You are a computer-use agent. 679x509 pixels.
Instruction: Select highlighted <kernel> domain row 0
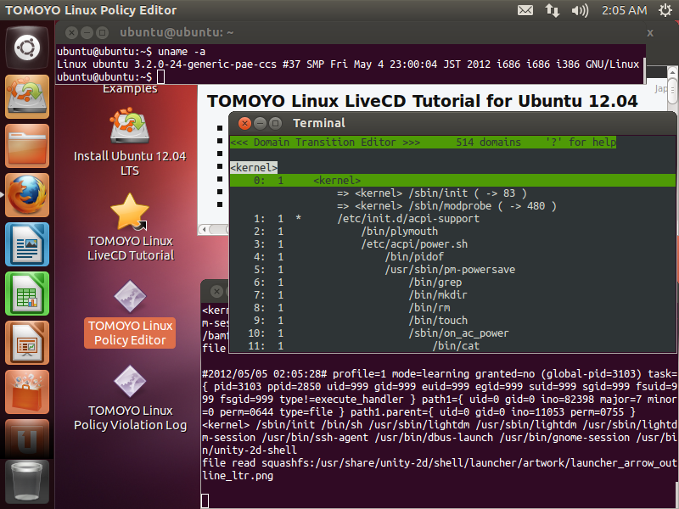pyautogui.click(x=452, y=181)
